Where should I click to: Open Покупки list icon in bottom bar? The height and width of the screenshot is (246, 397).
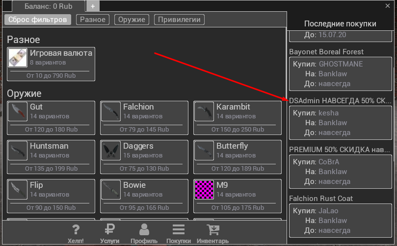coord(179,230)
